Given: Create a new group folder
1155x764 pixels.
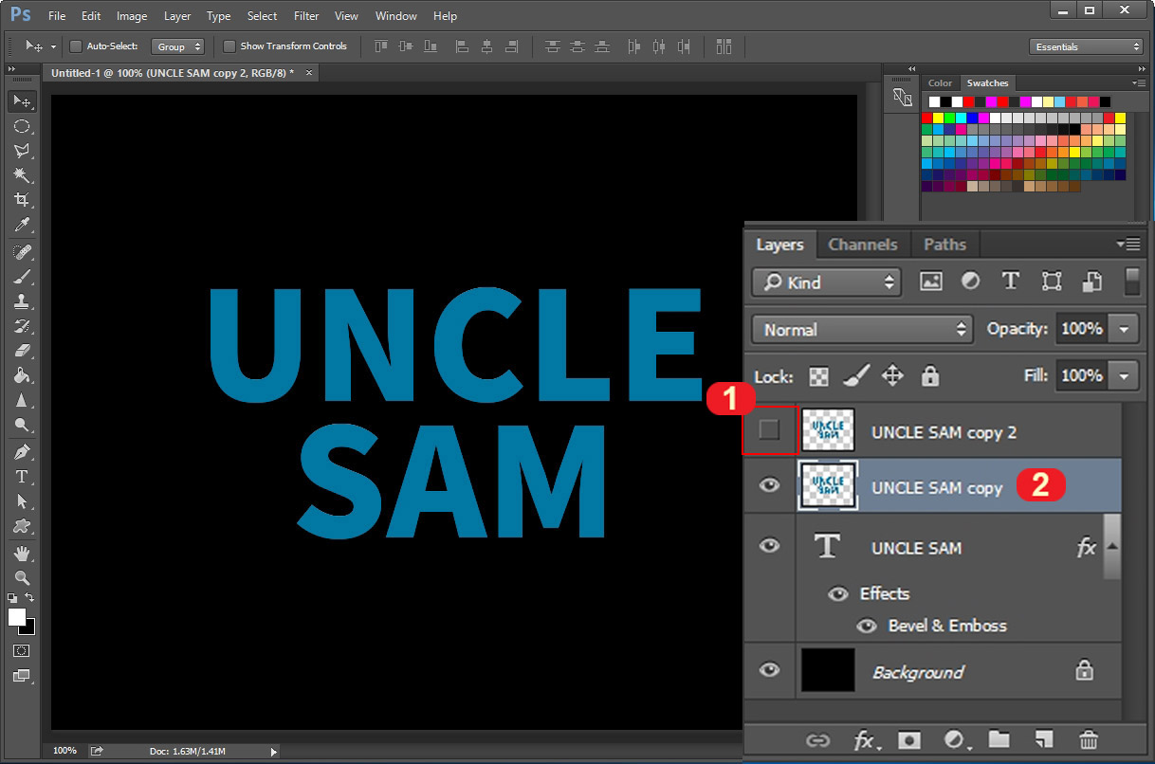Looking at the screenshot, I should [999, 740].
